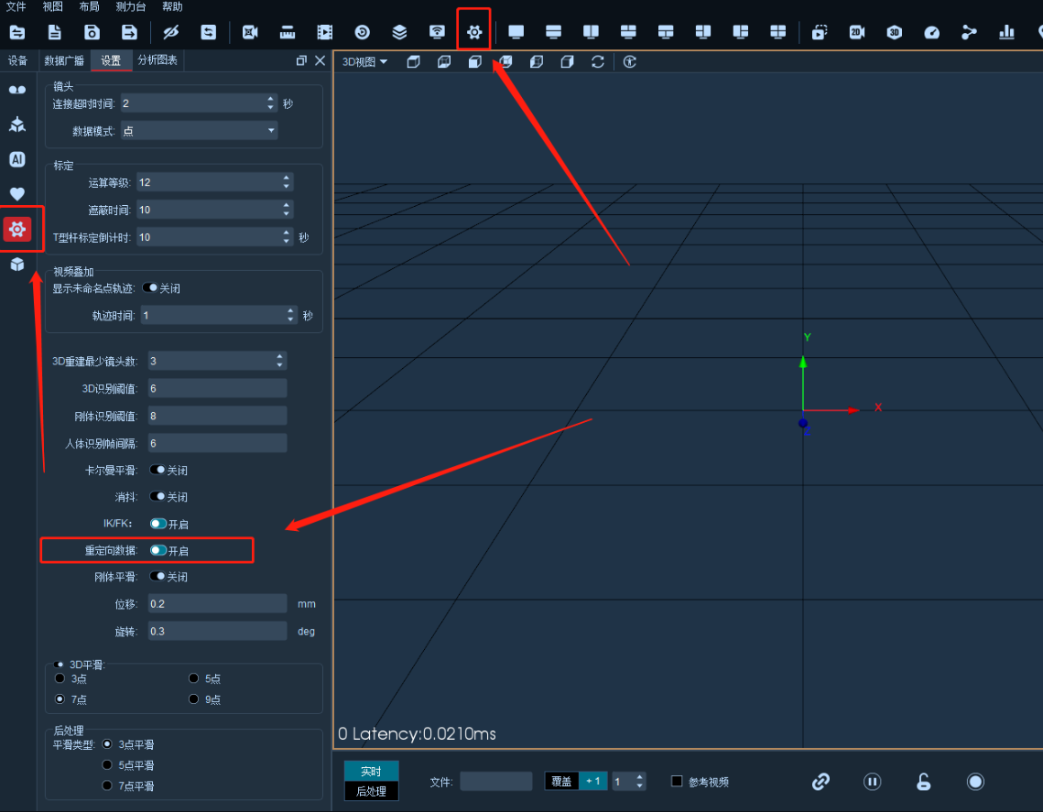Click the 2D view toolbar icon
The height and width of the screenshot is (812, 1043).
[857, 32]
